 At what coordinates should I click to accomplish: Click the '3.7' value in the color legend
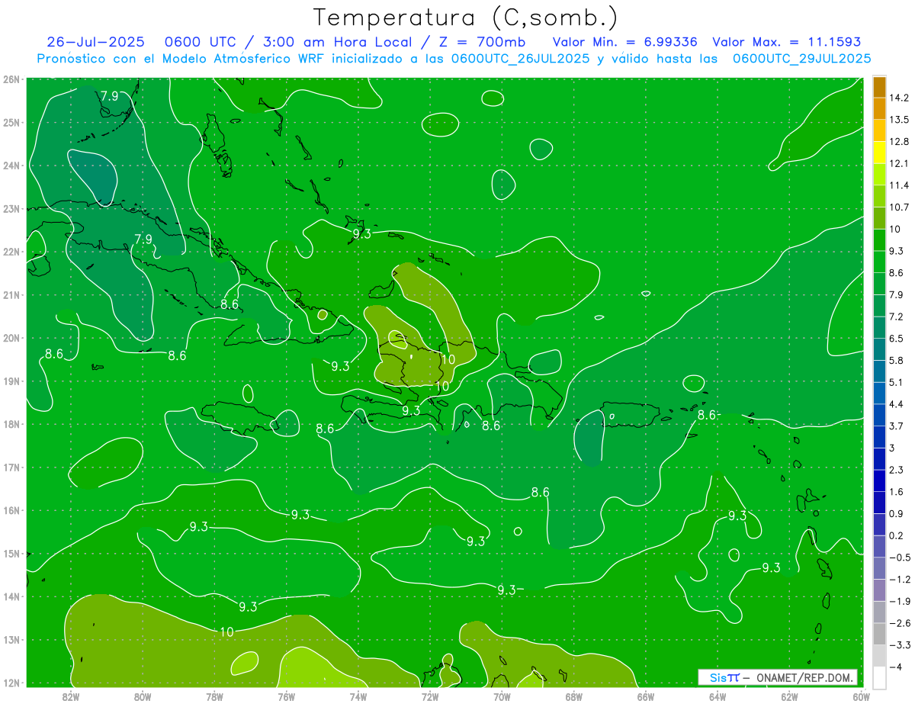click(896, 426)
